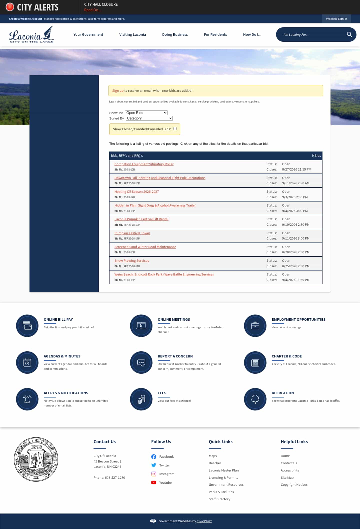Open the Site Map link
The width and height of the screenshot is (360, 529).
point(287,478)
